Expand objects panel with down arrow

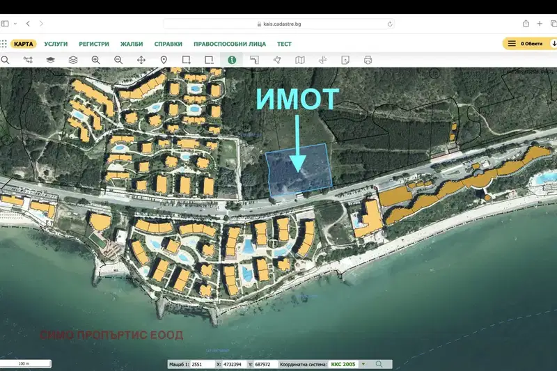coord(554,44)
